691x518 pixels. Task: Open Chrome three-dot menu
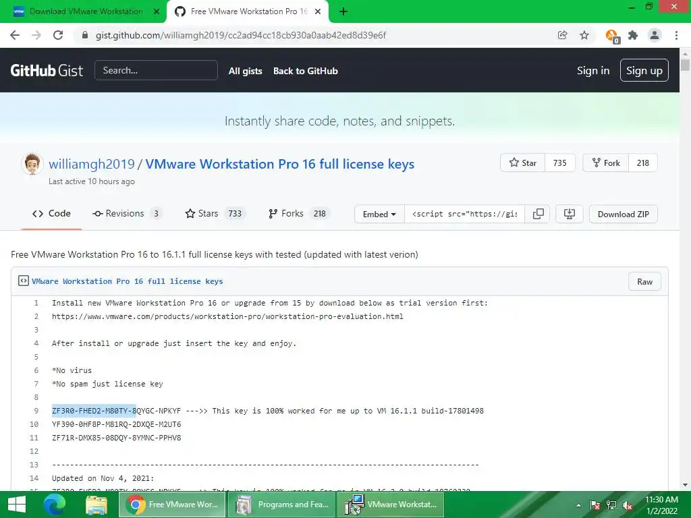click(x=676, y=35)
